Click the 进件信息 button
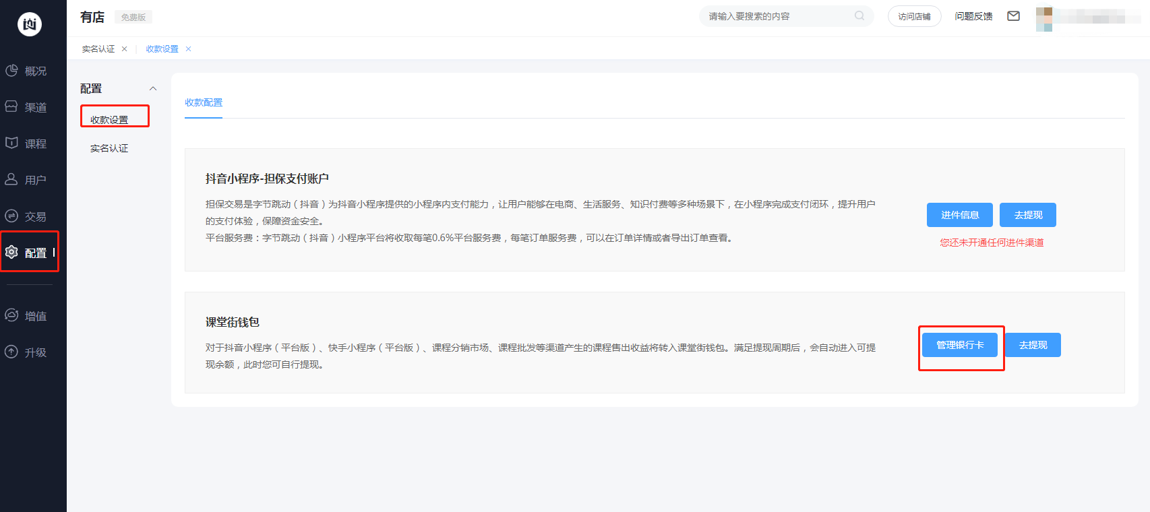The width and height of the screenshot is (1150, 512). (960, 215)
